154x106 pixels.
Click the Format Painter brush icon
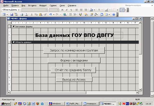point(45,15)
